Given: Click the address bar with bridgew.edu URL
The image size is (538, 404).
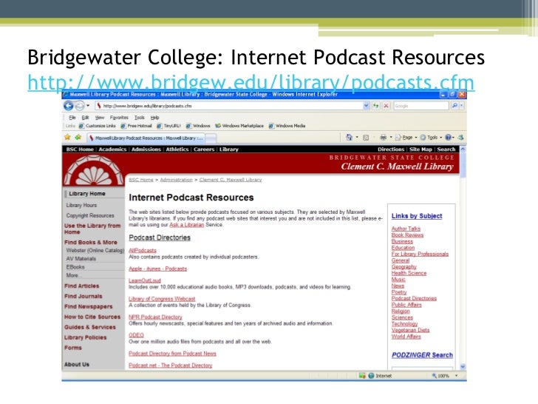Looking at the screenshot, I should pyautogui.click(x=229, y=106).
